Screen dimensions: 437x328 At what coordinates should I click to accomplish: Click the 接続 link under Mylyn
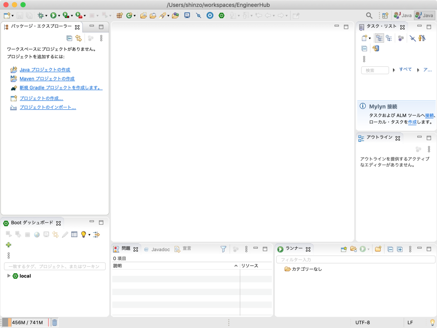tap(429, 116)
